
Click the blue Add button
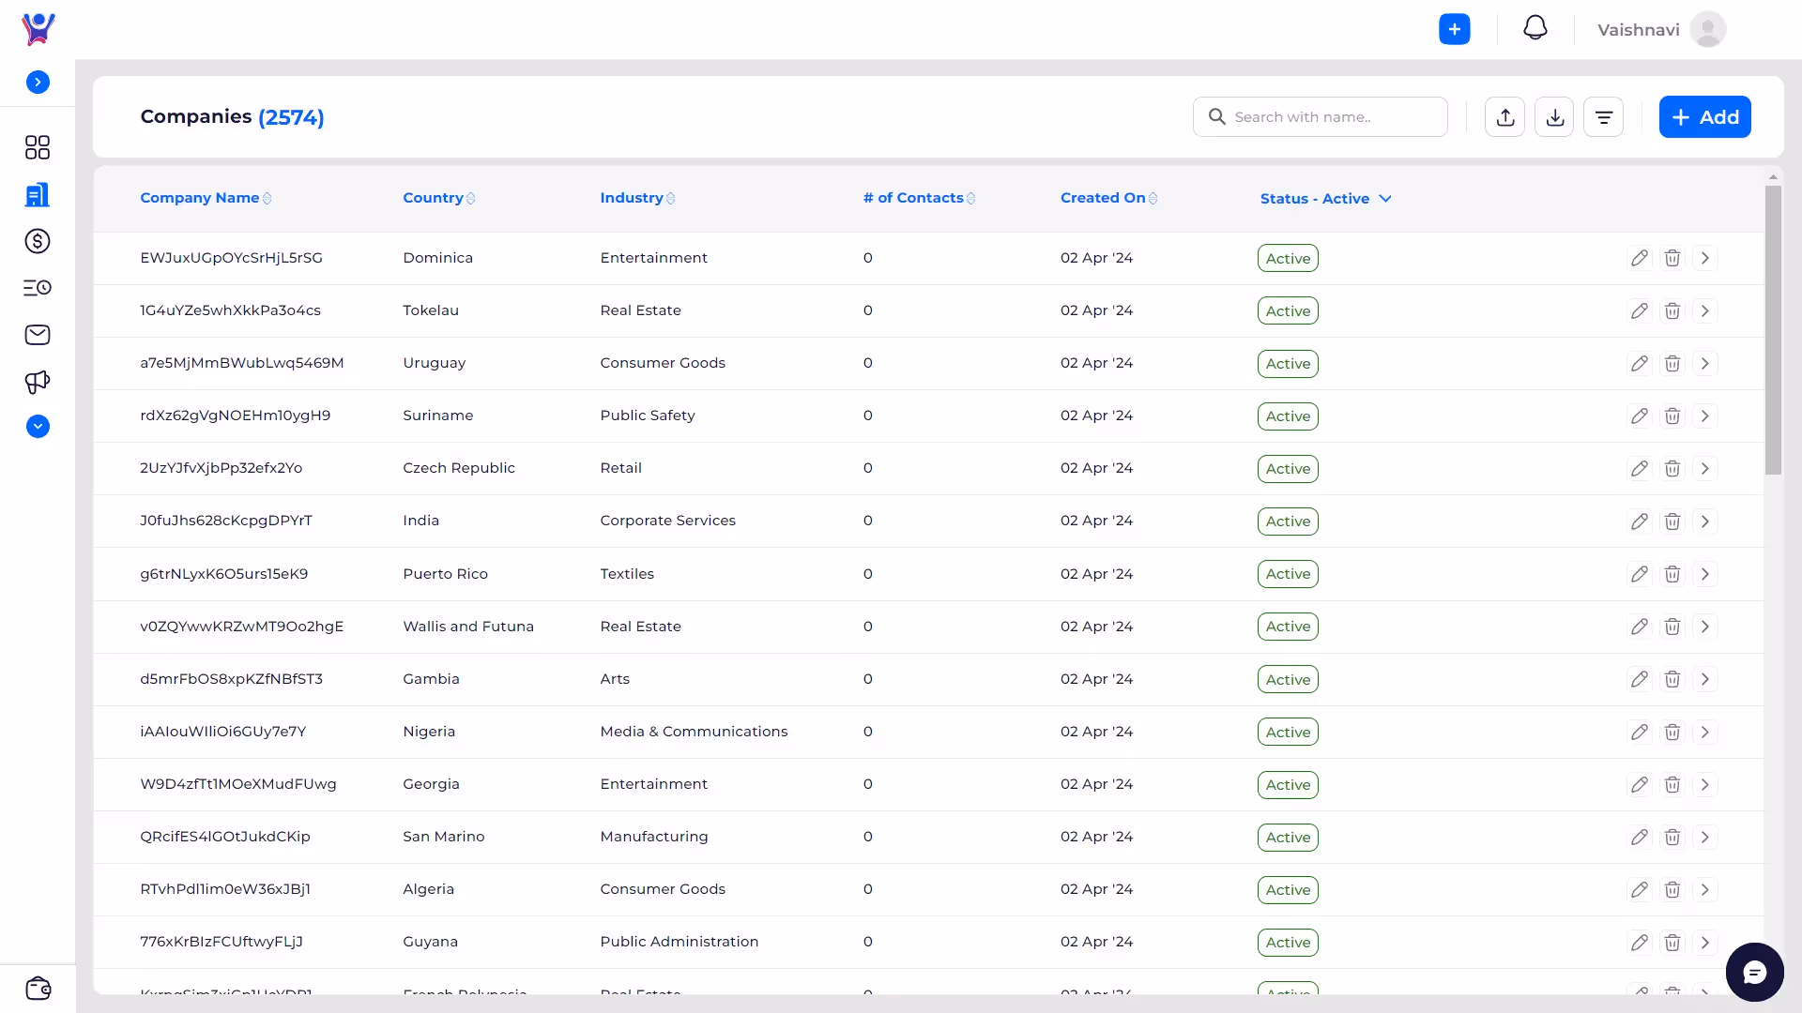pyautogui.click(x=1703, y=117)
